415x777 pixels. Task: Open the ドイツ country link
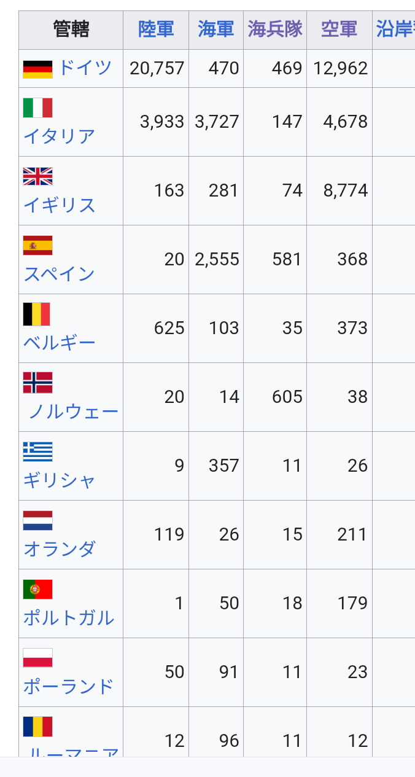click(85, 68)
